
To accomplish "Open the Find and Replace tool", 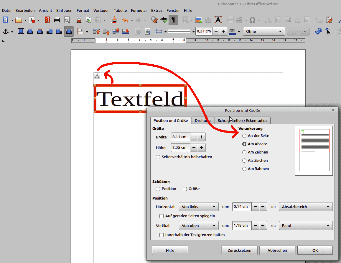I will (x=154, y=20).
